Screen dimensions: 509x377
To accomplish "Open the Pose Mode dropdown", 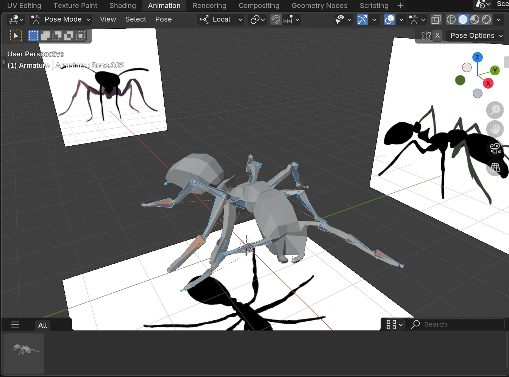I will pyautogui.click(x=60, y=19).
